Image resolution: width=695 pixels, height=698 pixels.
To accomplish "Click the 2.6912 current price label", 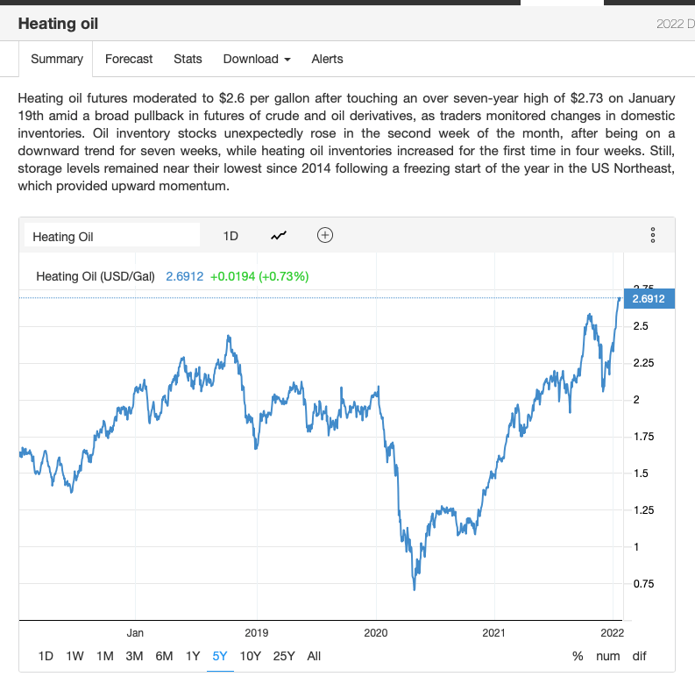I will tap(648, 299).
